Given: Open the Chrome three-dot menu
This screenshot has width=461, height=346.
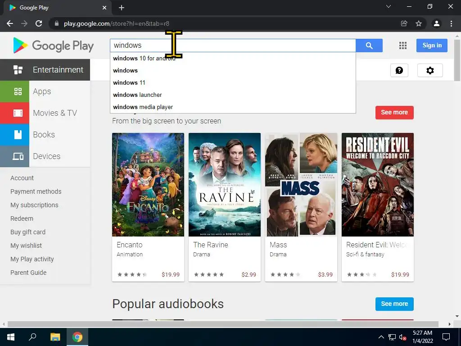Looking at the screenshot, I should [x=451, y=23].
